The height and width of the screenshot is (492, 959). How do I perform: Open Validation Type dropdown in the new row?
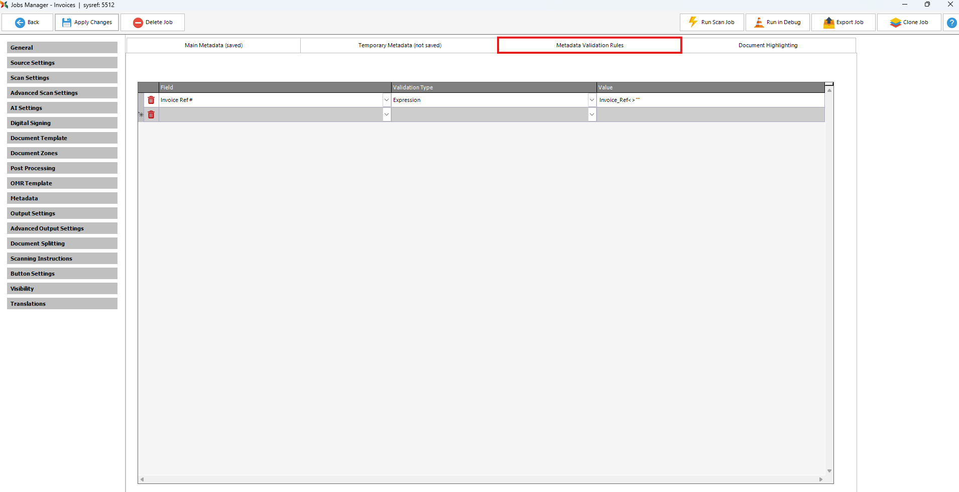[x=592, y=114]
